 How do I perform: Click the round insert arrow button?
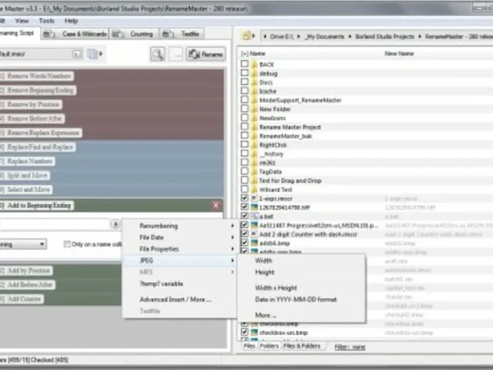115,224
